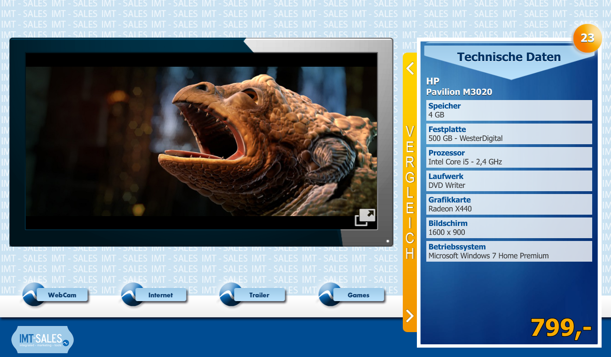The width and height of the screenshot is (611, 357).
Task: Select the Speicher 4 GB row
Action: pyautogui.click(x=509, y=110)
